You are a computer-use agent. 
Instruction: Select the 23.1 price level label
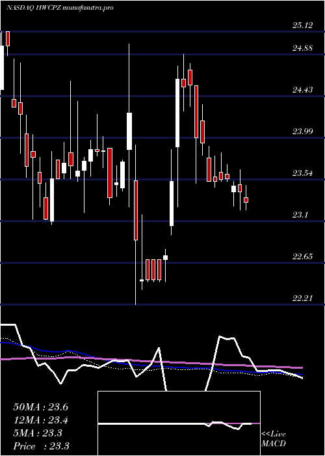pyautogui.click(x=300, y=215)
